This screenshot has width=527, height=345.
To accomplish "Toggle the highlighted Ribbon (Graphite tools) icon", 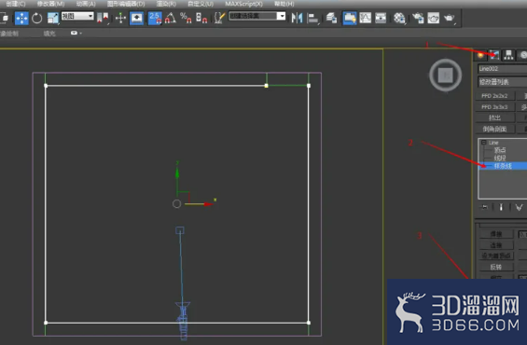I will [x=350, y=18].
